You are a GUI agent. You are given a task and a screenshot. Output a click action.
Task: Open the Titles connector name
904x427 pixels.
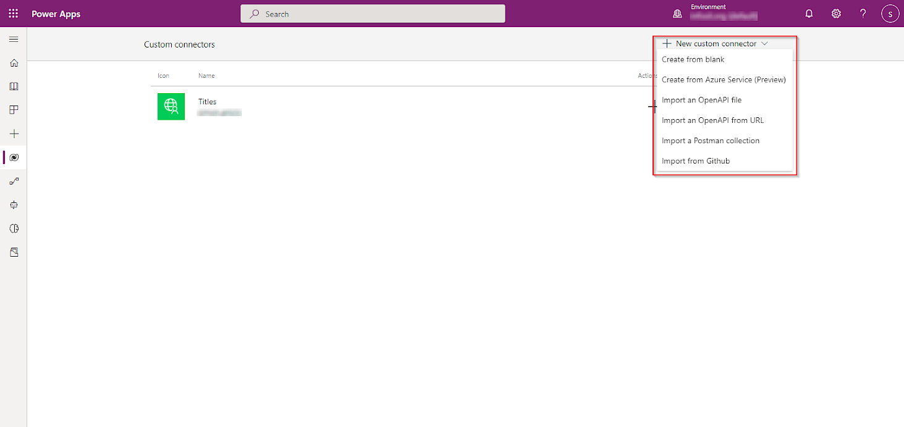click(x=207, y=102)
